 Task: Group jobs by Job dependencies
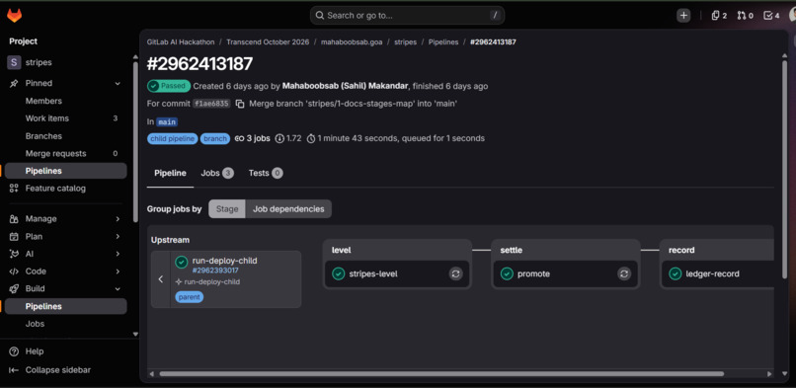pyautogui.click(x=288, y=209)
